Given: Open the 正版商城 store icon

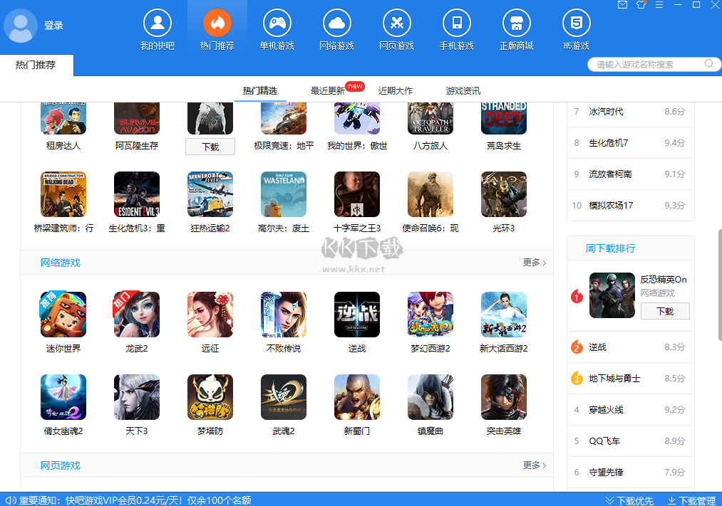Looking at the screenshot, I should click(x=516, y=23).
